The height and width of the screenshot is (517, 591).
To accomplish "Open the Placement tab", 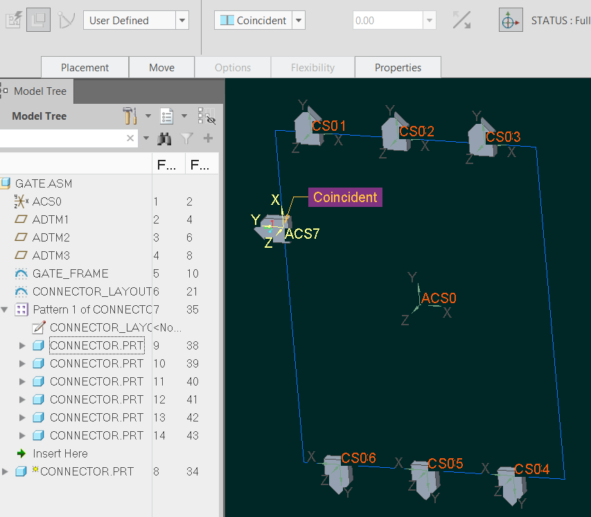I will (85, 68).
